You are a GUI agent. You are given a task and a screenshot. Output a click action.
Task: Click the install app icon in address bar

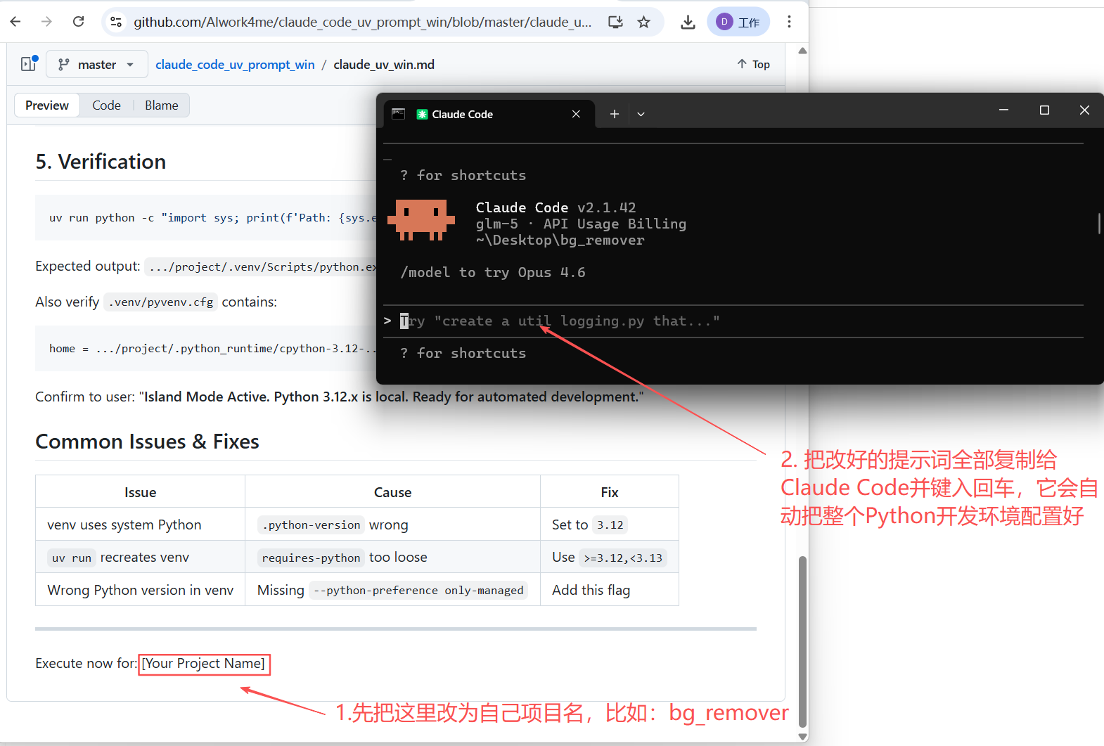pos(615,22)
